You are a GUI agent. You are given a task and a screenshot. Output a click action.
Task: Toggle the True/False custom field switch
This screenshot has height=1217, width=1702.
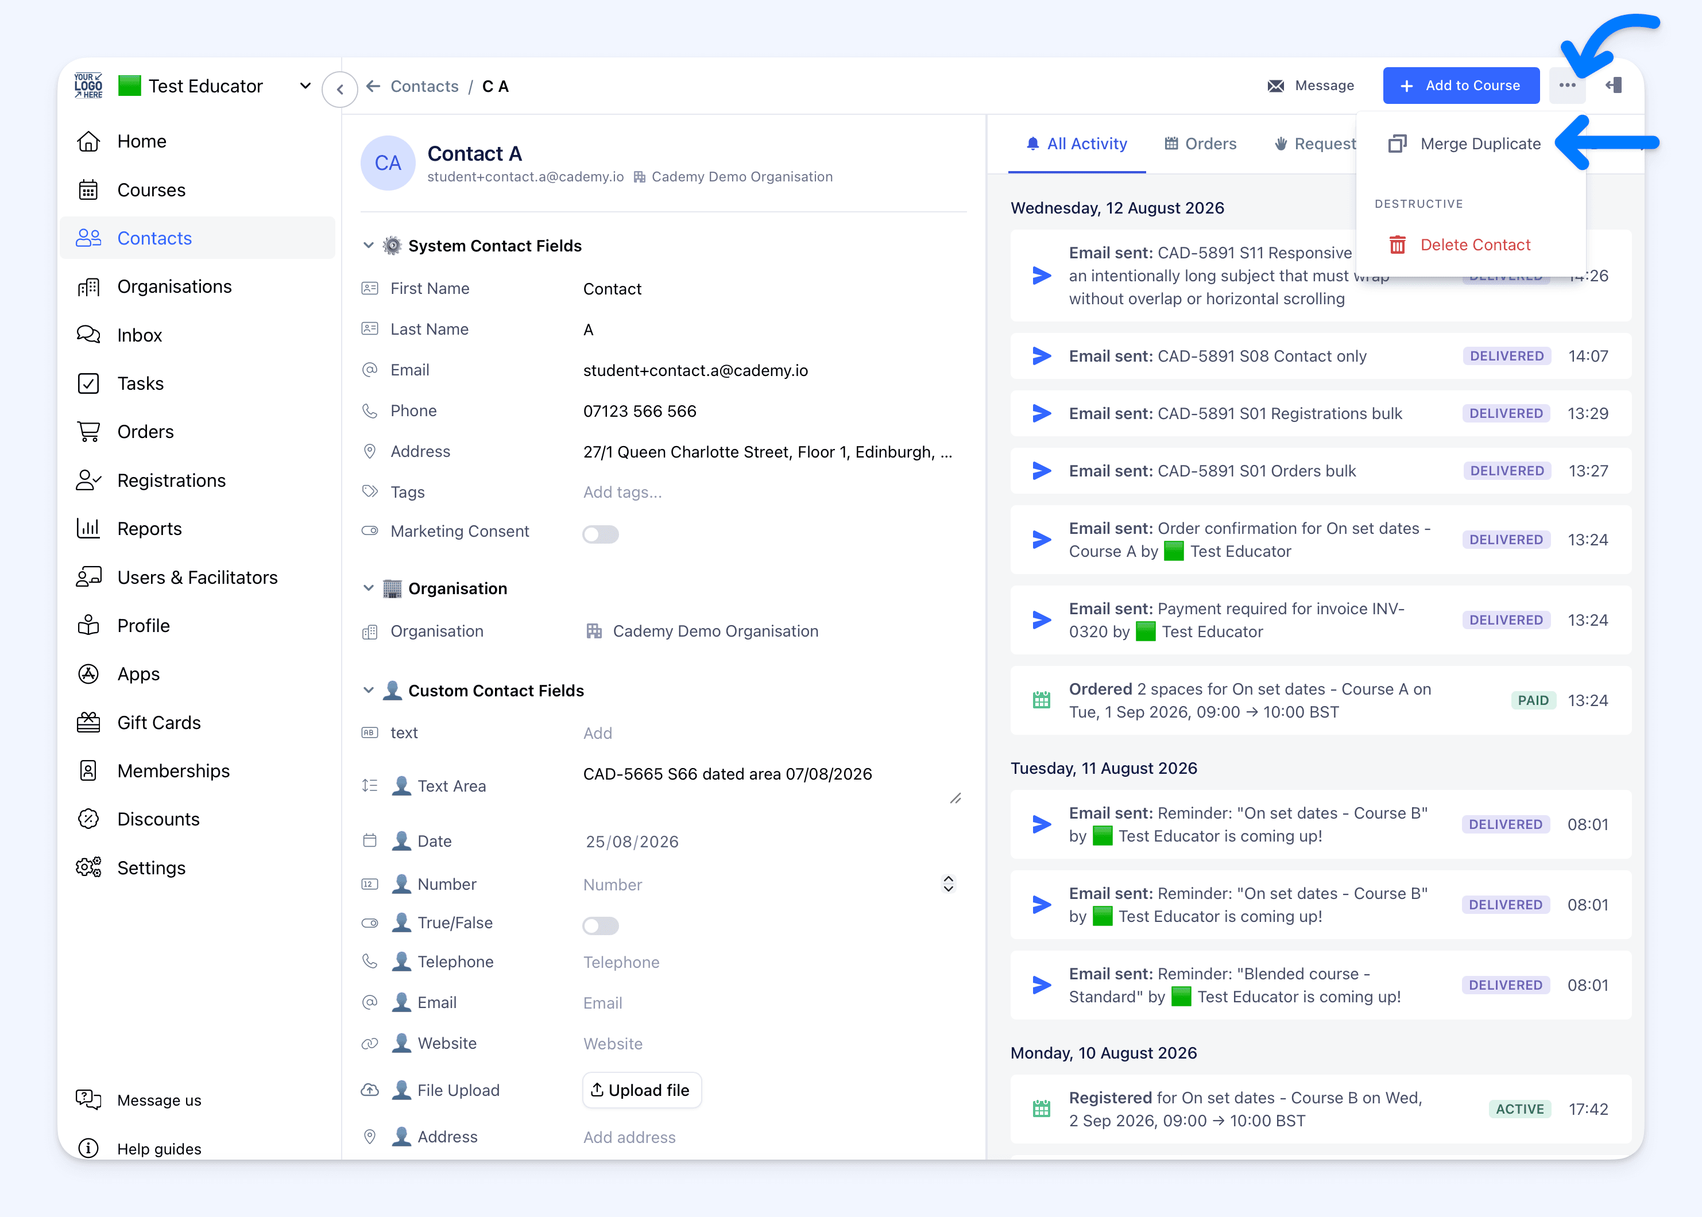600,925
